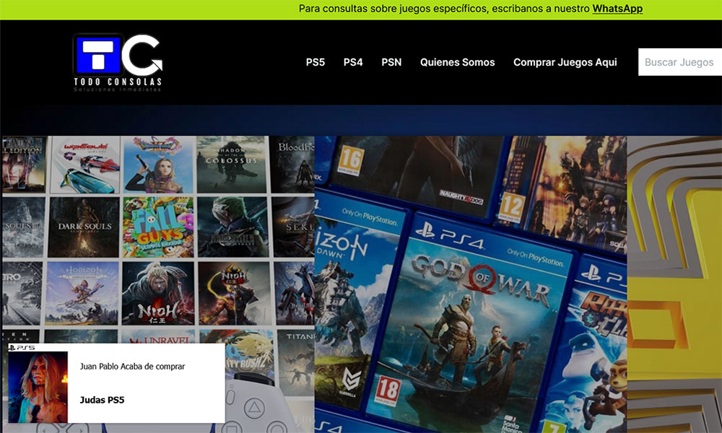Viewport: 722px width, 433px height.
Task: Click the WhatsApp link in top banner
Action: click(617, 9)
